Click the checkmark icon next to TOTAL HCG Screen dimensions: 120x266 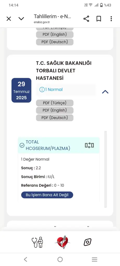click(22, 145)
